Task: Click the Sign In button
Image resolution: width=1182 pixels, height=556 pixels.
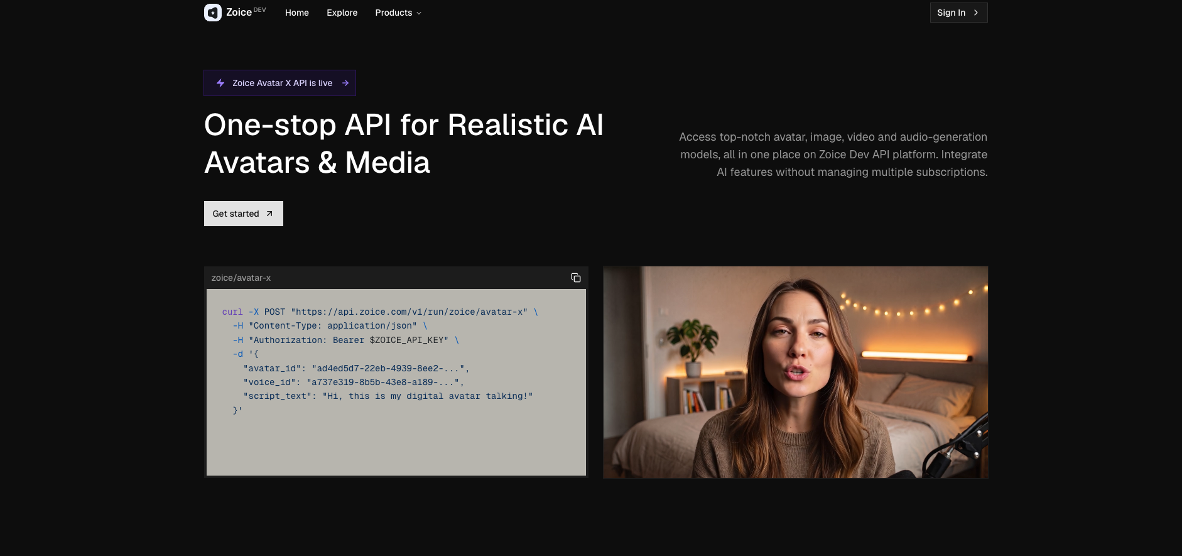Action: coord(958,13)
